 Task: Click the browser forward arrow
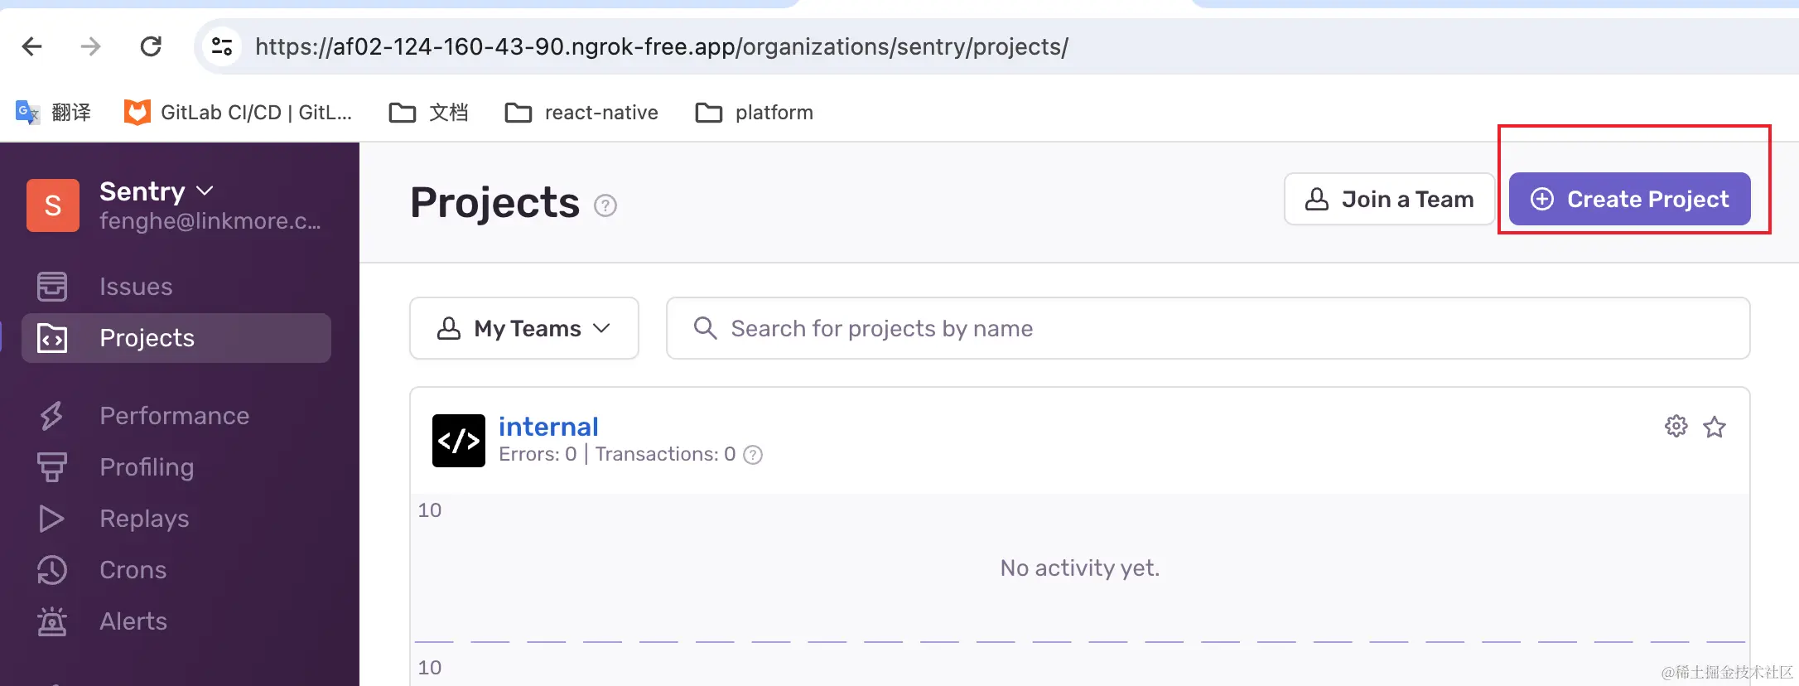pos(90,46)
